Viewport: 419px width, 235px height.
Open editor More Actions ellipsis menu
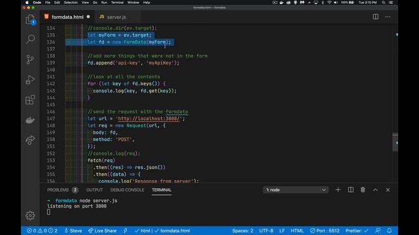click(x=388, y=17)
